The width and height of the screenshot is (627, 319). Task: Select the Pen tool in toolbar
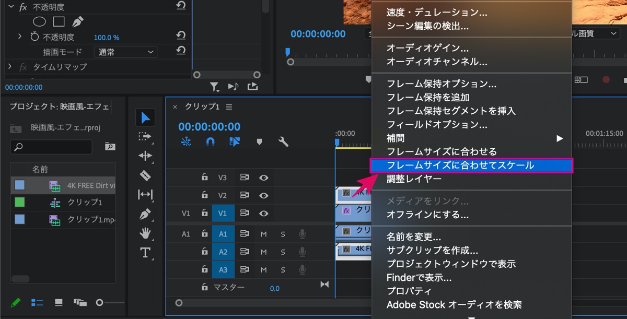pos(145,214)
